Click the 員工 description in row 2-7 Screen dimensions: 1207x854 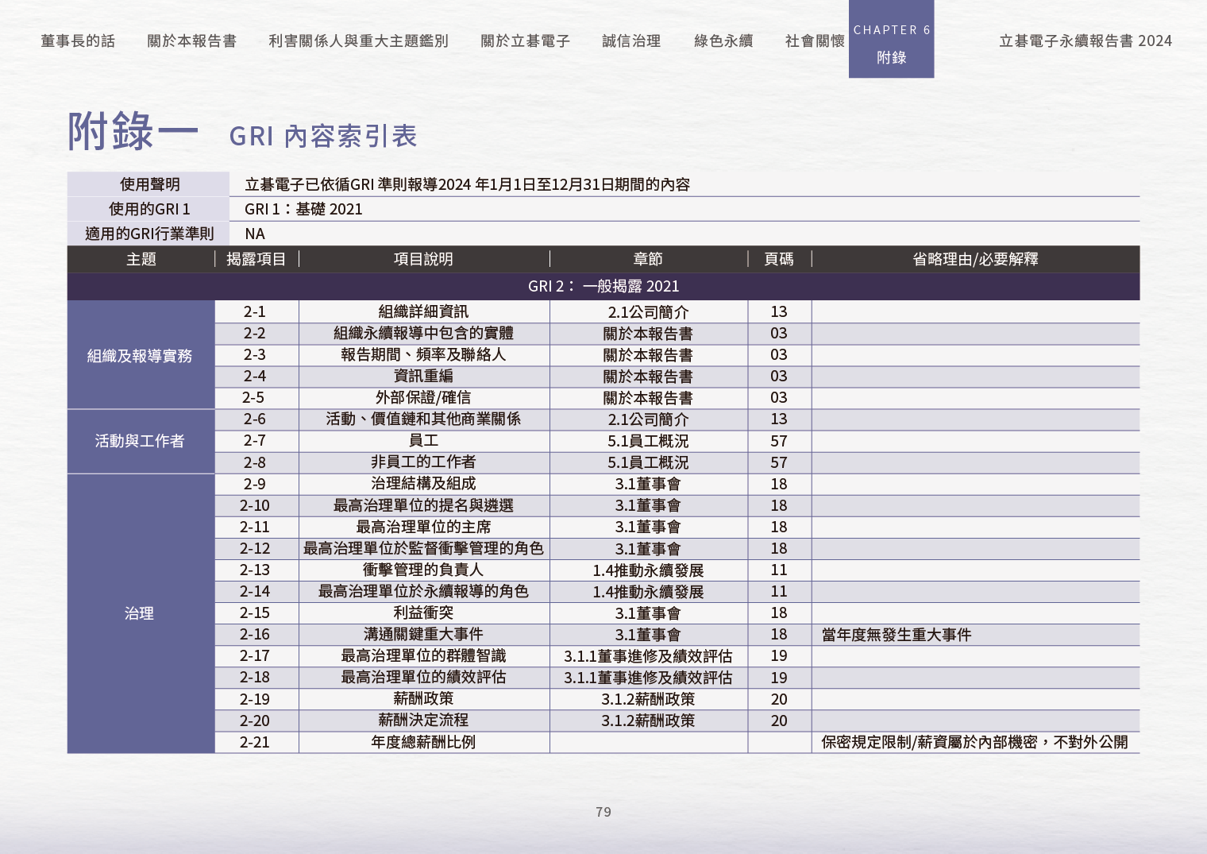pyautogui.click(x=423, y=440)
